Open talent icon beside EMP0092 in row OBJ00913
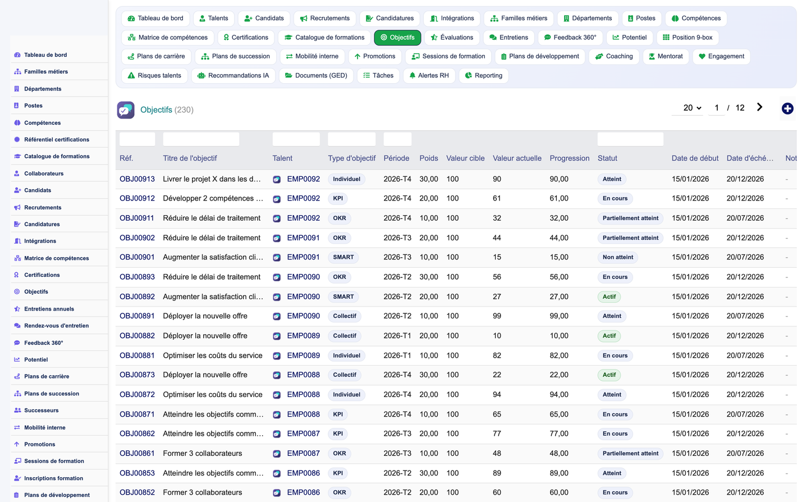The image size is (811, 502). click(277, 180)
